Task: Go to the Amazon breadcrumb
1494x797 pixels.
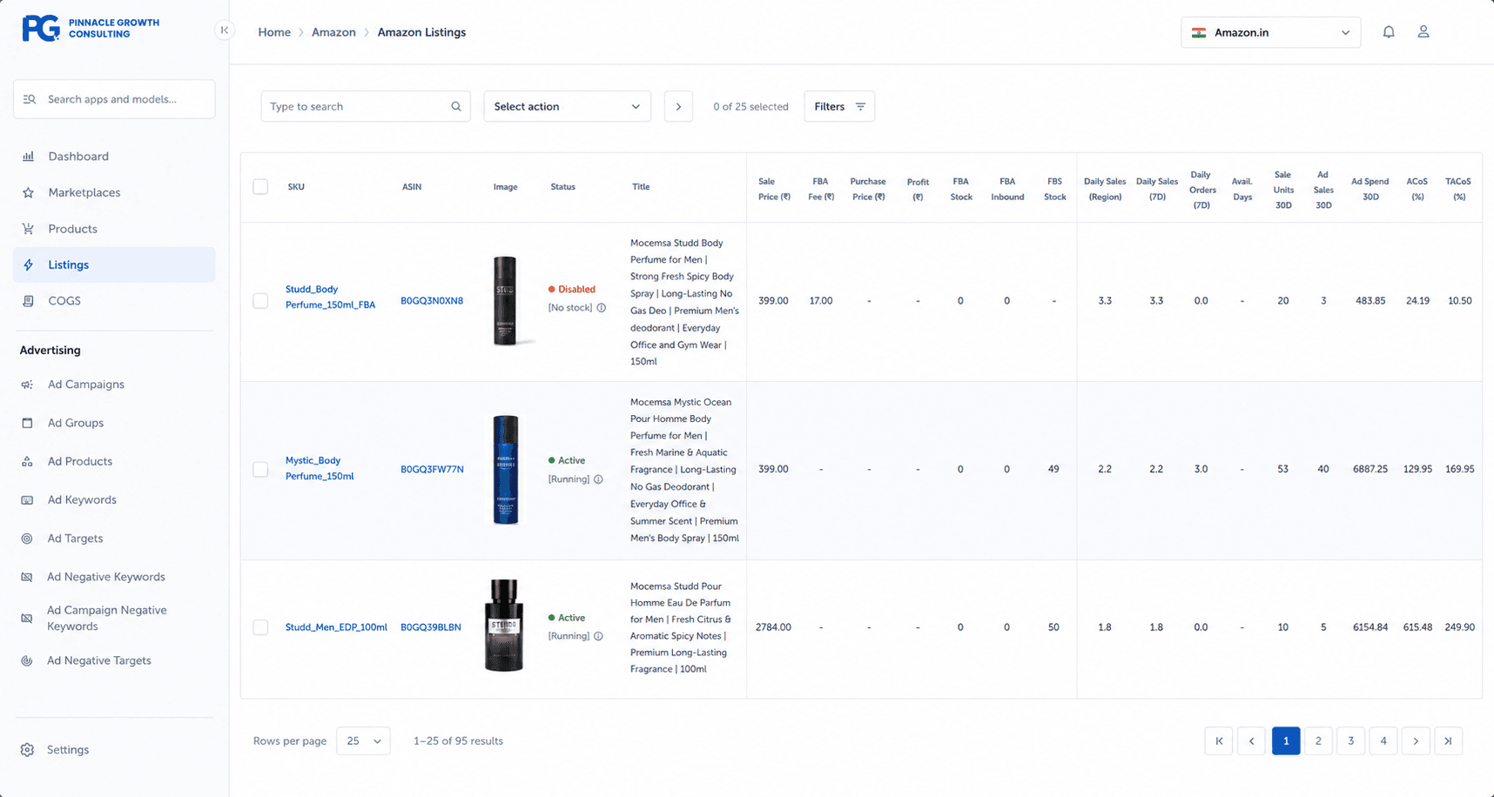Action: tap(333, 32)
